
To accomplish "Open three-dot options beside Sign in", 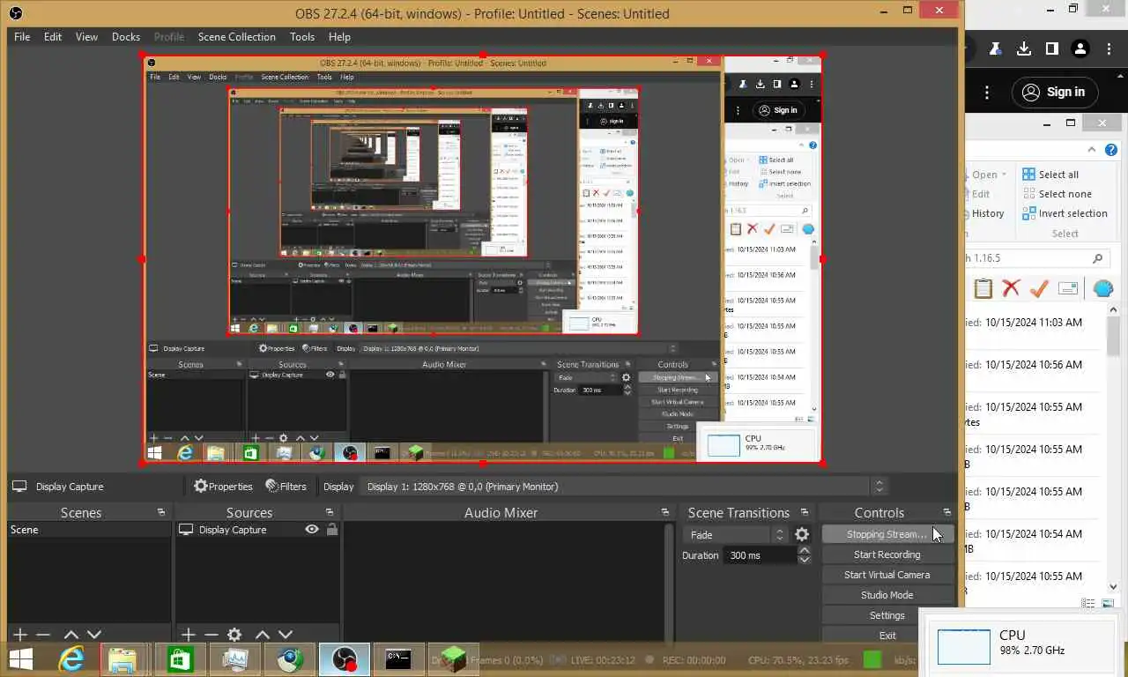I will click(x=987, y=93).
